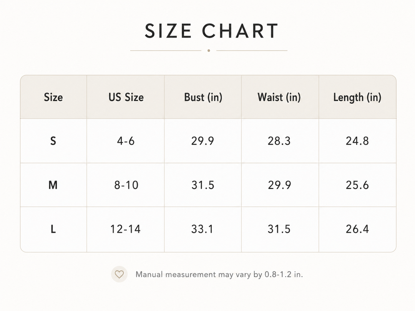Screen dimensions: 415x311
Task: Click the heart icon beside measurement note
Action: (x=119, y=274)
